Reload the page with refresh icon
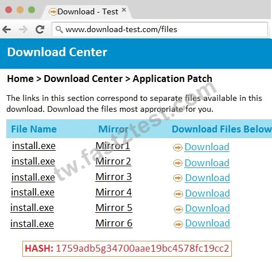This screenshot has width=272, height=262. click(x=40, y=29)
